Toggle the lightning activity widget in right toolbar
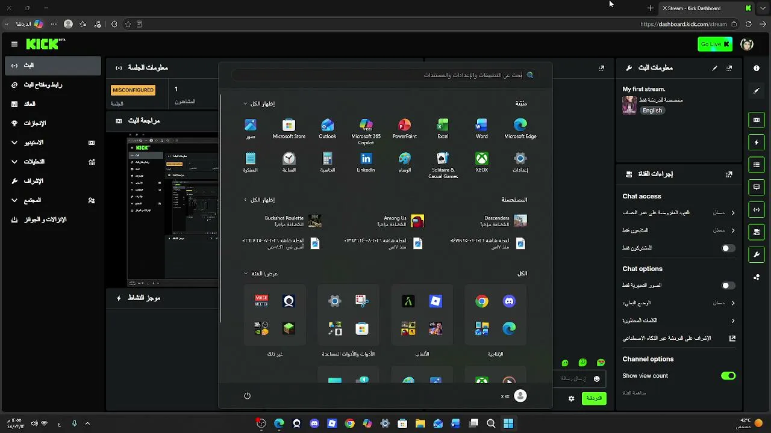This screenshot has height=433, width=771. coord(757,143)
